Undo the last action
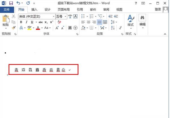The width and height of the screenshot is (170, 118). (18, 3)
